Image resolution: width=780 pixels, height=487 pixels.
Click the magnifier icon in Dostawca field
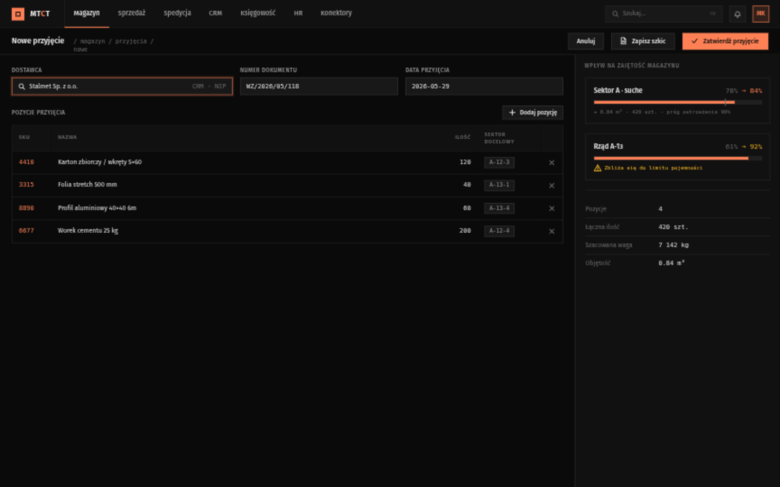click(21, 86)
